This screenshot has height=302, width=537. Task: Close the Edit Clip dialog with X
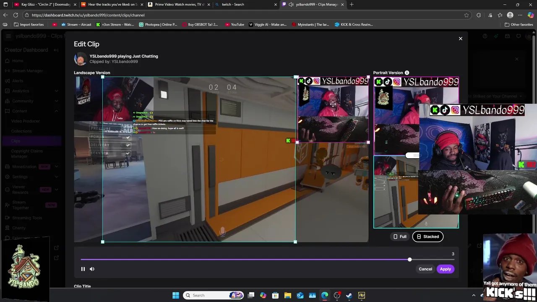460,39
